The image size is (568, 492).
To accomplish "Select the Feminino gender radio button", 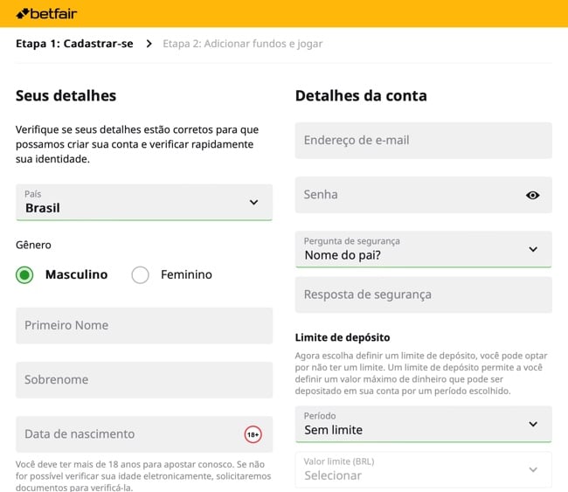I will tap(140, 275).
